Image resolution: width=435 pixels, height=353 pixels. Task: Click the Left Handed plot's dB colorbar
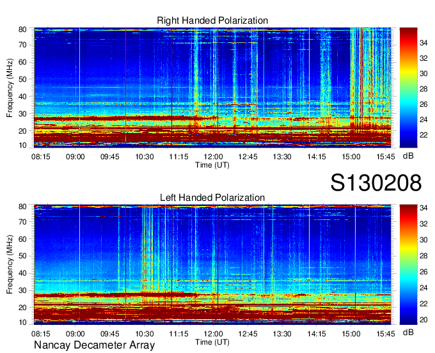[x=408, y=265]
